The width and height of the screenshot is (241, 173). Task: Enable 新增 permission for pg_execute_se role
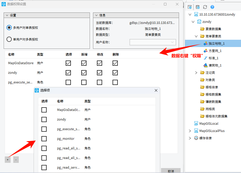(84, 82)
